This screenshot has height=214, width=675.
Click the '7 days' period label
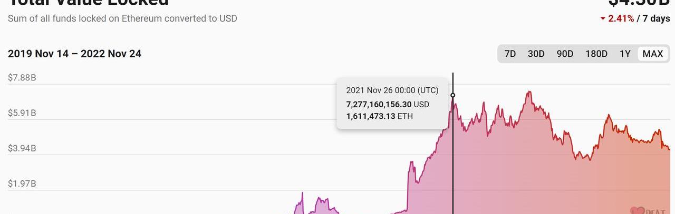(656, 18)
